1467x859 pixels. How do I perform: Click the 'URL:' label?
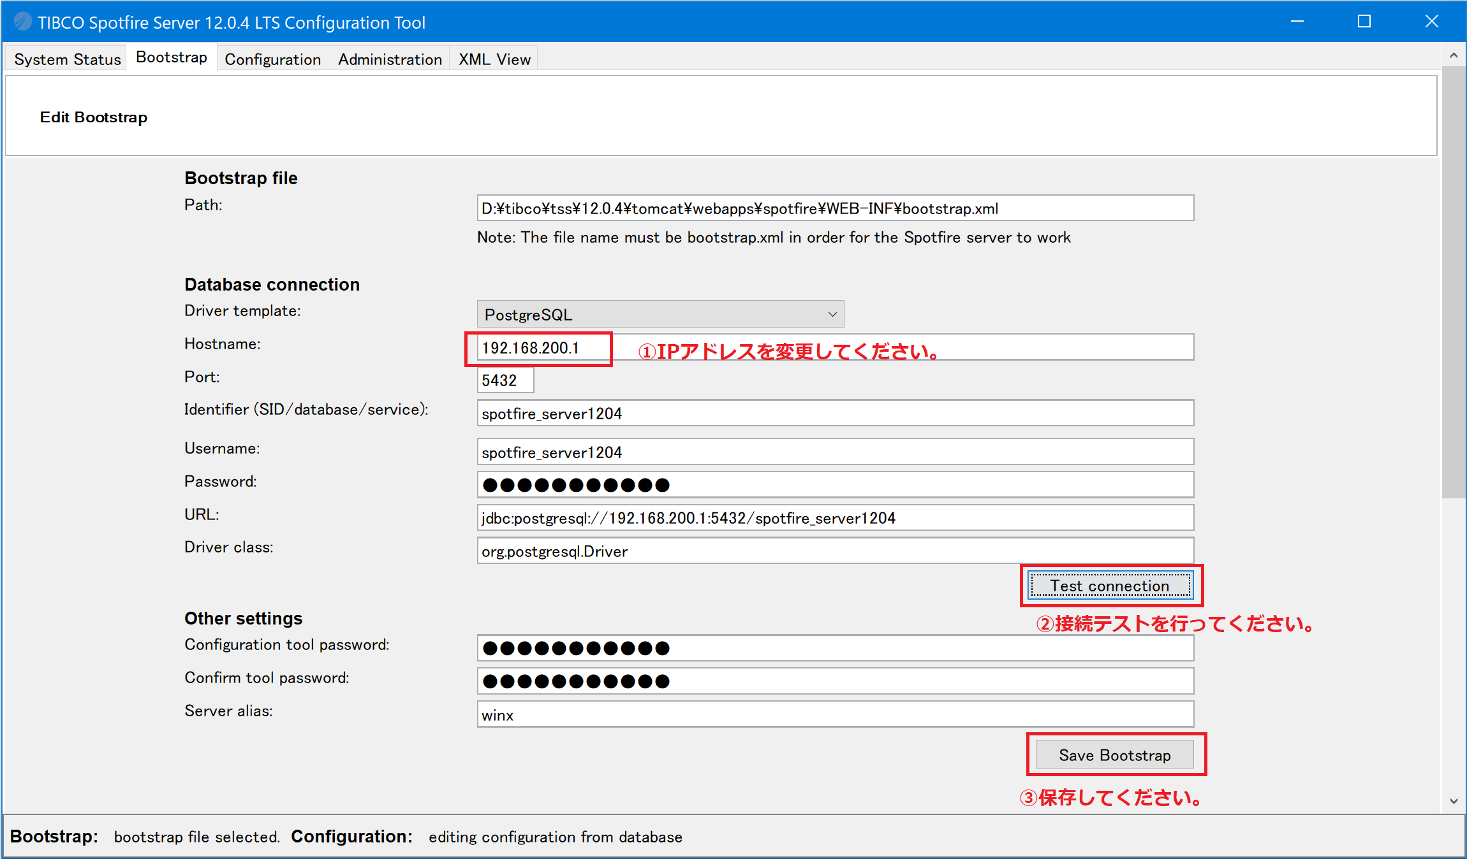coord(202,514)
